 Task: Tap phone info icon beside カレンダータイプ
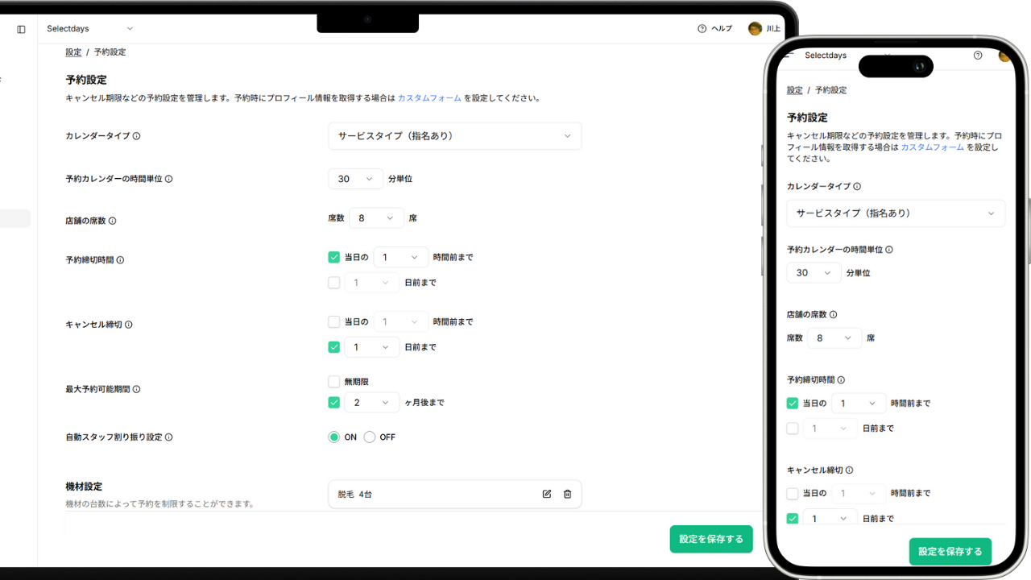tap(856, 186)
